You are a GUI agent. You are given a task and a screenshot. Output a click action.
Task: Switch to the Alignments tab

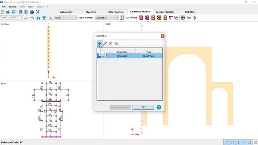[x=66, y=12]
